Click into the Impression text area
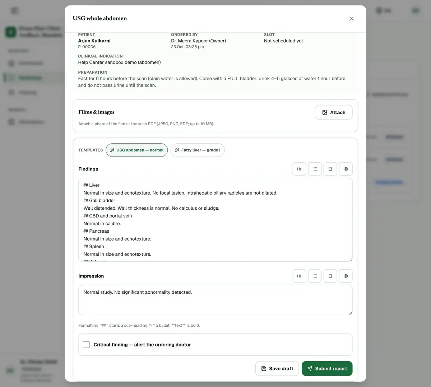 tap(215, 300)
